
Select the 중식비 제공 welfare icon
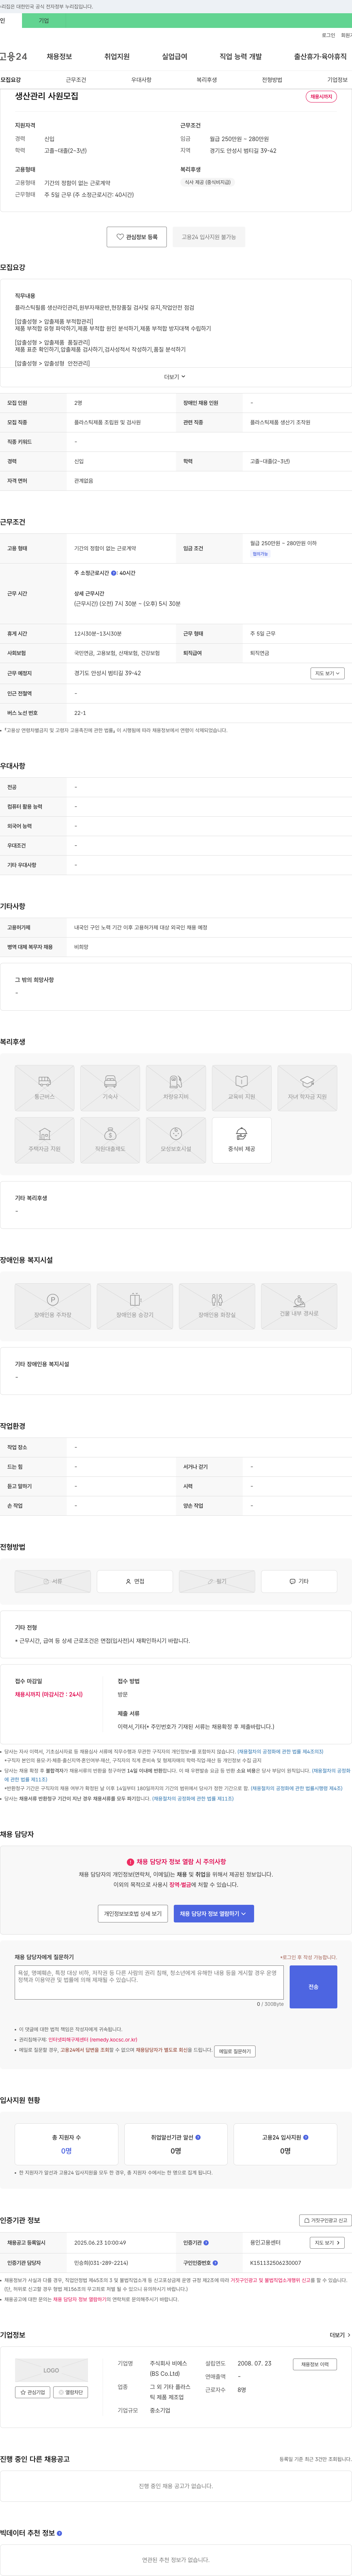(x=241, y=1140)
